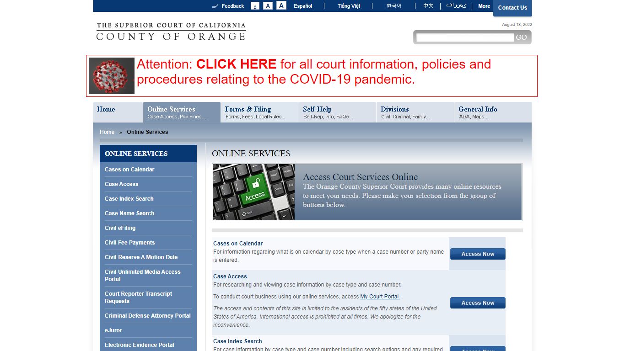Select the largest font size A icon

tap(281, 5)
